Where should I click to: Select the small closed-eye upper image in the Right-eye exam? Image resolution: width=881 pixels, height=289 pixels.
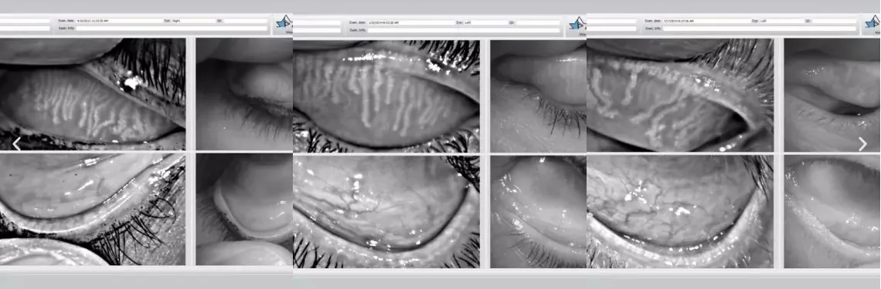click(x=244, y=94)
